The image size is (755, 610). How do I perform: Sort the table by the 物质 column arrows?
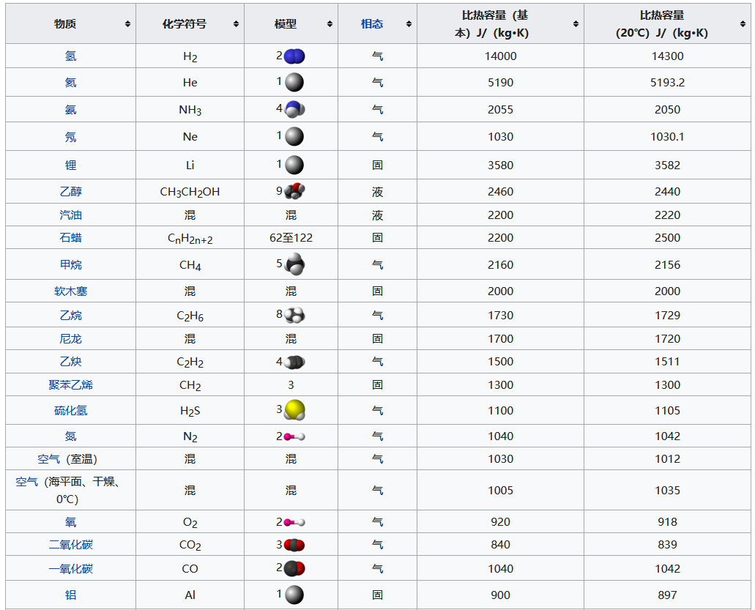coord(127,23)
